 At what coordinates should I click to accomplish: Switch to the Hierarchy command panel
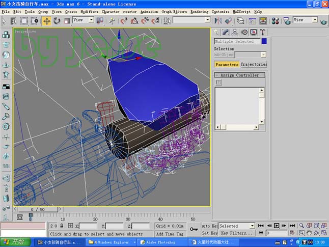(235, 32)
